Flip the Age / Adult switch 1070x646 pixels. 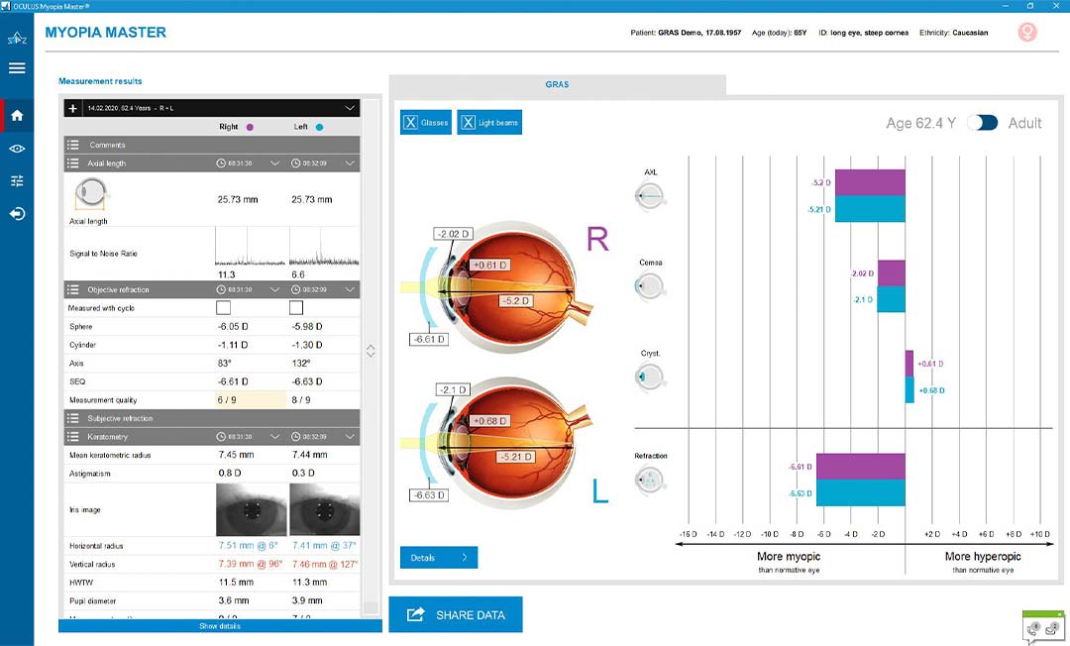click(983, 123)
